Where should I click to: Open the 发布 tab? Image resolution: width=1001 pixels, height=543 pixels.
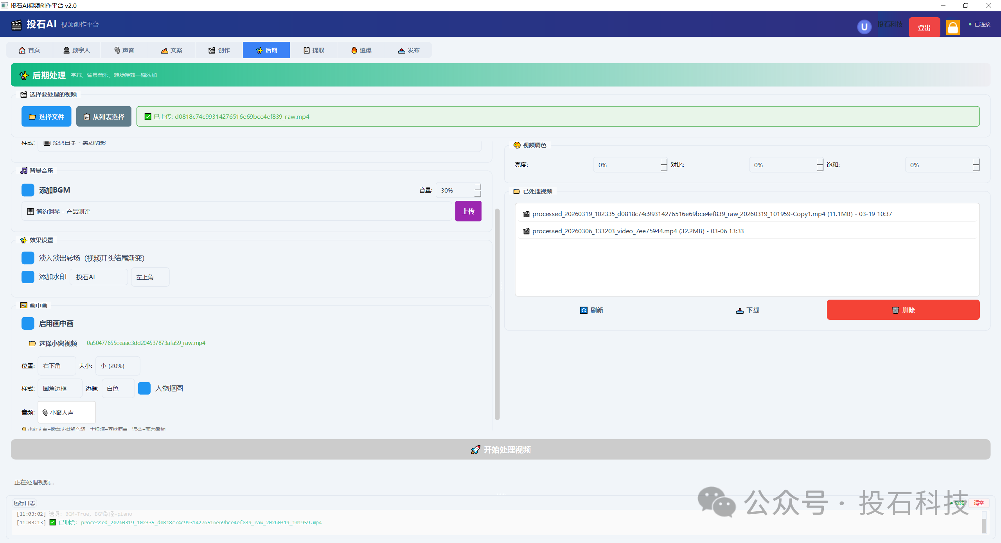click(408, 50)
